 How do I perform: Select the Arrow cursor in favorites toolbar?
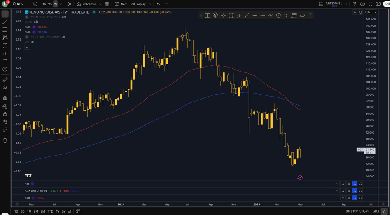pos(286,16)
